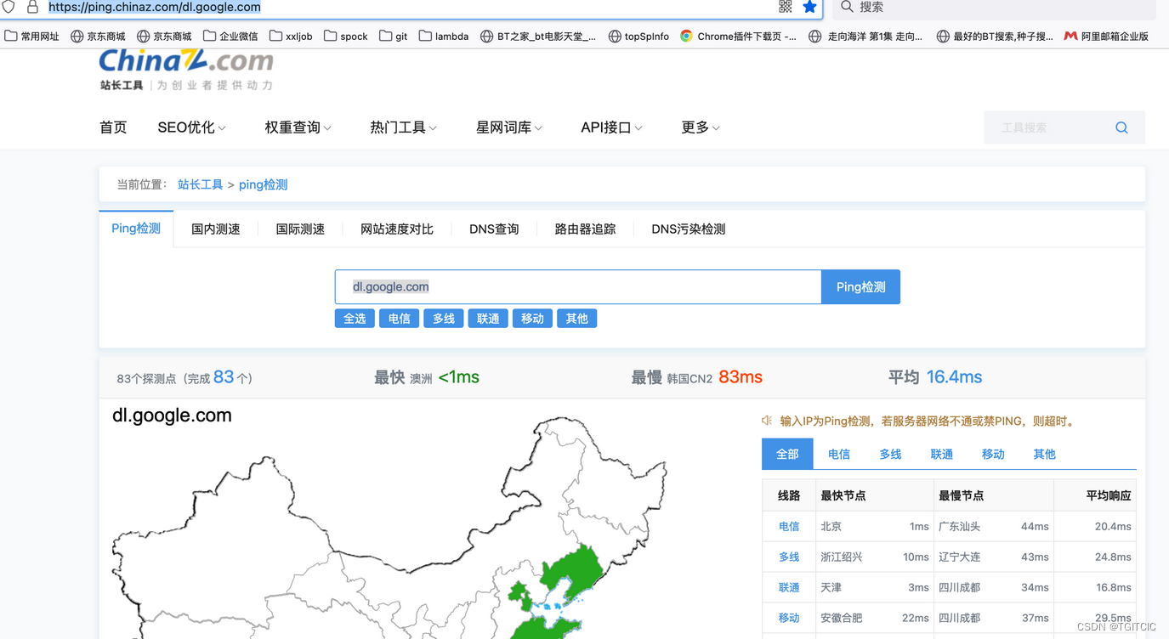Open the 电信 link in the 线路 column
Screen dimensions: 1169x639
pos(789,527)
